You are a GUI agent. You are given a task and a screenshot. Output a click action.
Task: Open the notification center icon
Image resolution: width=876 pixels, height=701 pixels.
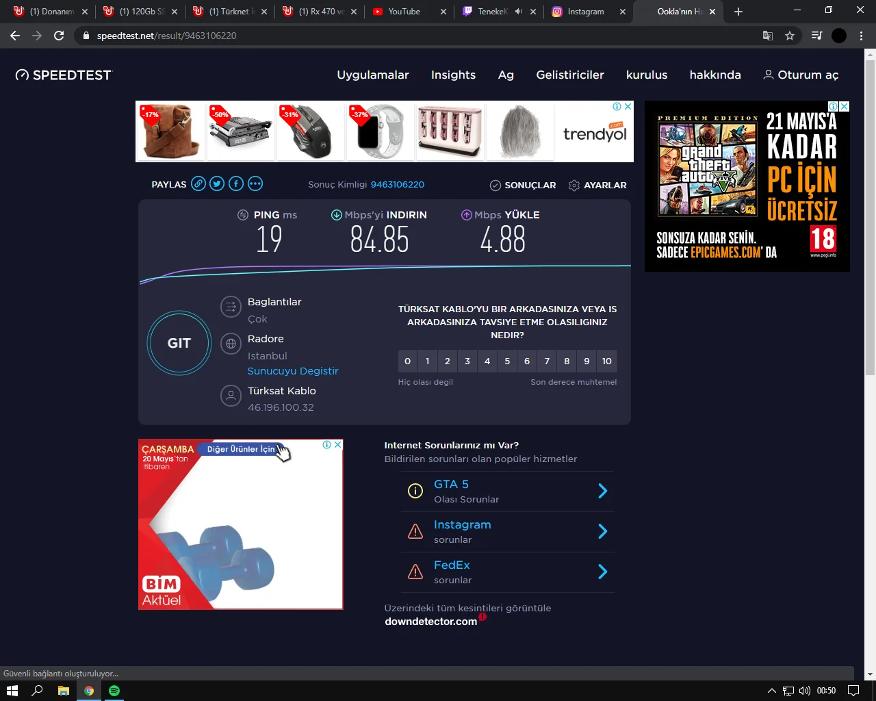(853, 691)
